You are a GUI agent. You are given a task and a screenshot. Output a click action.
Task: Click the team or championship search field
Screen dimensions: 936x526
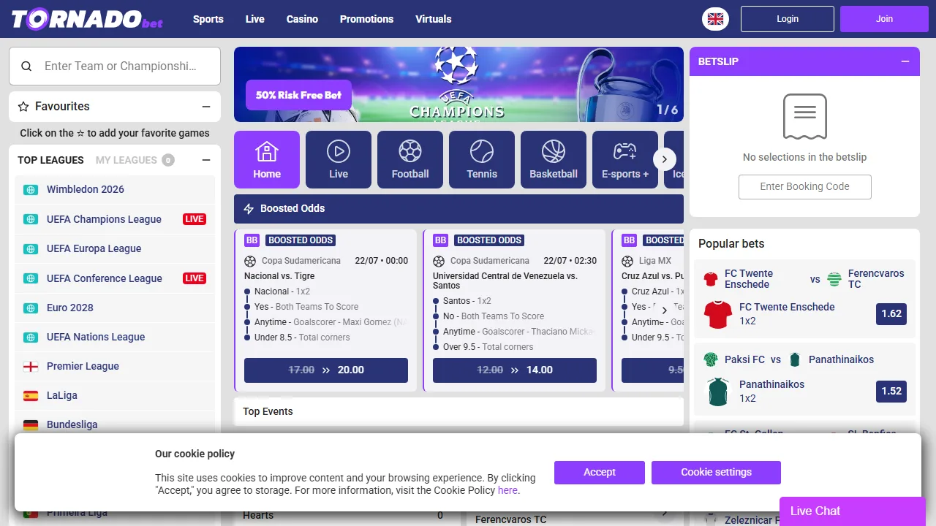(115, 66)
